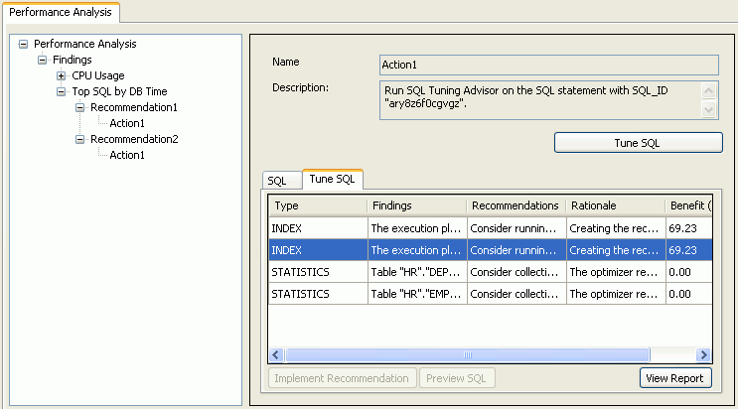Click the Tune SQL button
The height and width of the screenshot is (409, 738).
tap(639, 143)
